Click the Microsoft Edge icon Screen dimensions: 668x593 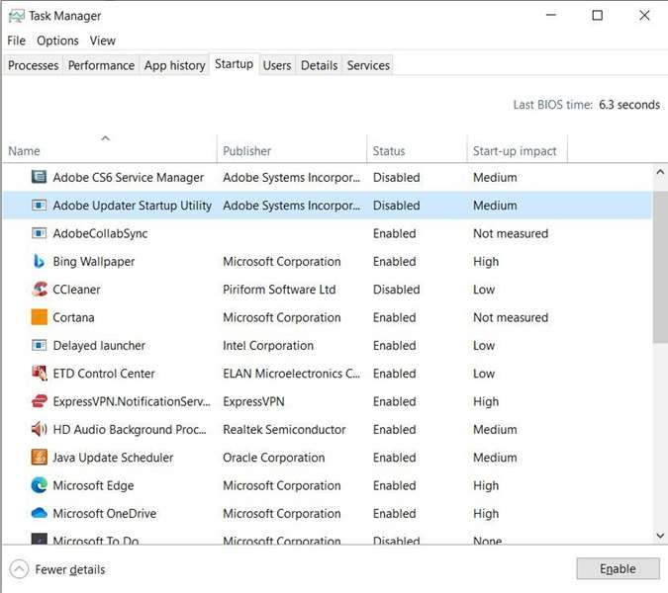click(40, 485)
